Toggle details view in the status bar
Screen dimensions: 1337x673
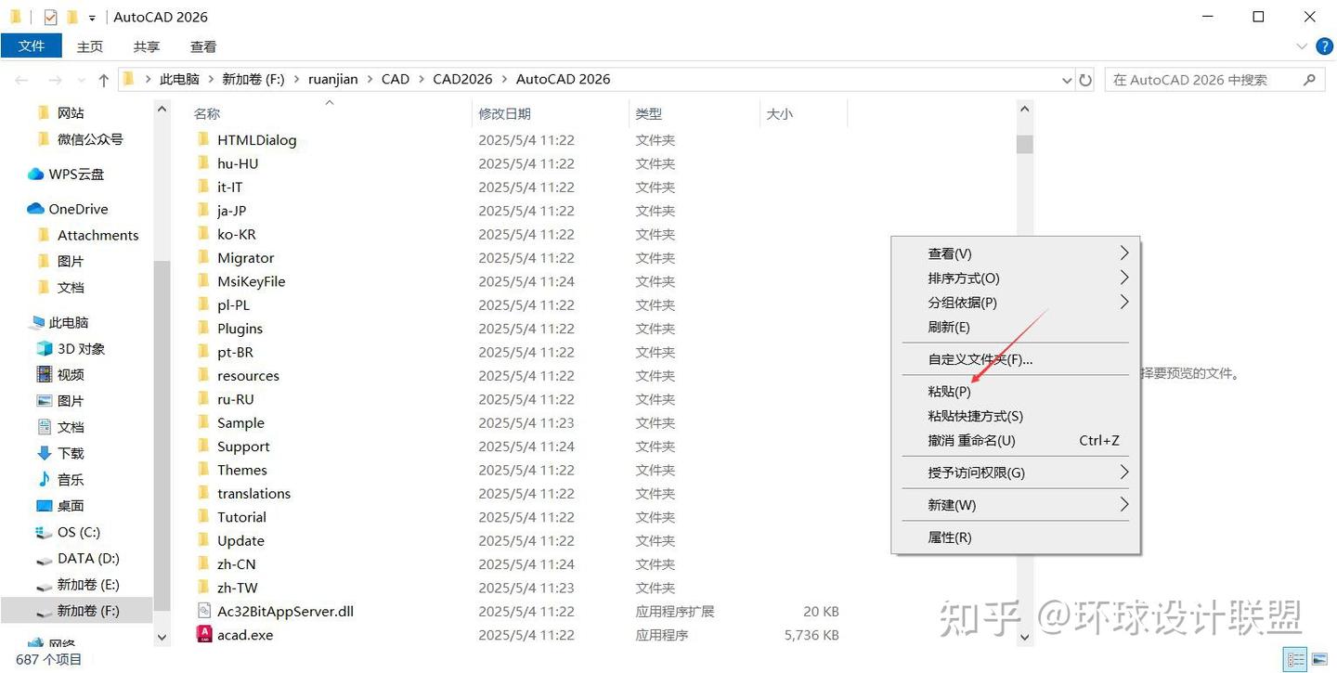click(x=1295, y=659)
